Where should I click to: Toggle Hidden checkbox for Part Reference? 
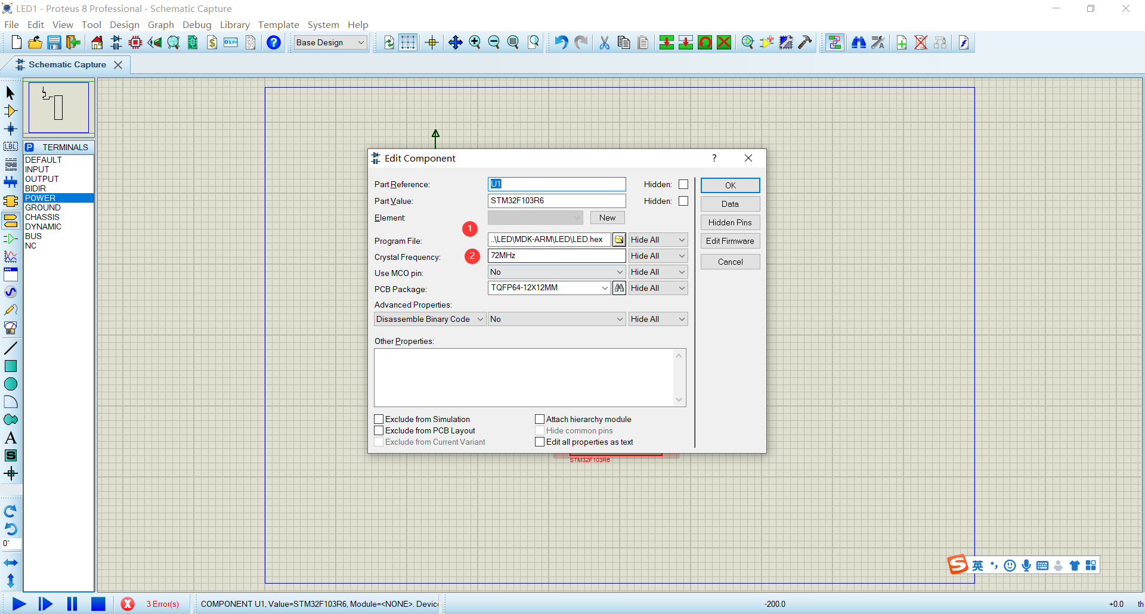(x=683, y=184)
